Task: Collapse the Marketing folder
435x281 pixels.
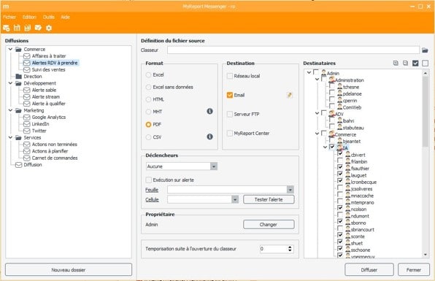Action: 10,110
